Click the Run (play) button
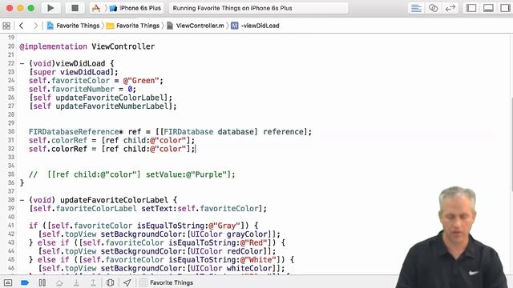Image resolution: width=513 pixels, height=288 pixels. tap(50, 8)
